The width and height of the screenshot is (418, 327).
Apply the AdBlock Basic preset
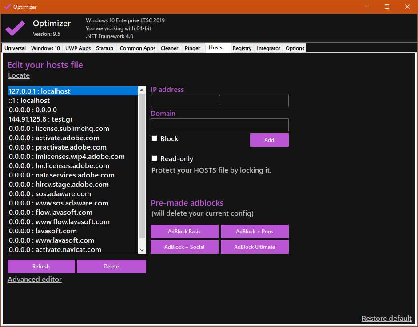[184, 232]
